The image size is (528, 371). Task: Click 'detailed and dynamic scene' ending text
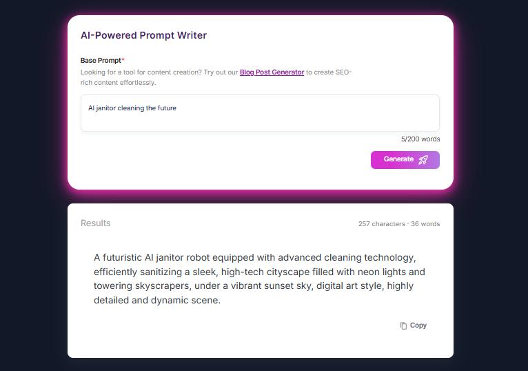156,301
